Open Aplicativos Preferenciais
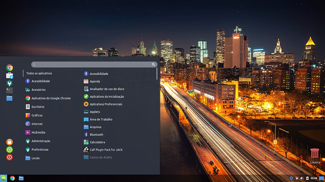The width and height of the screenshot is (325, 182). 103,104
